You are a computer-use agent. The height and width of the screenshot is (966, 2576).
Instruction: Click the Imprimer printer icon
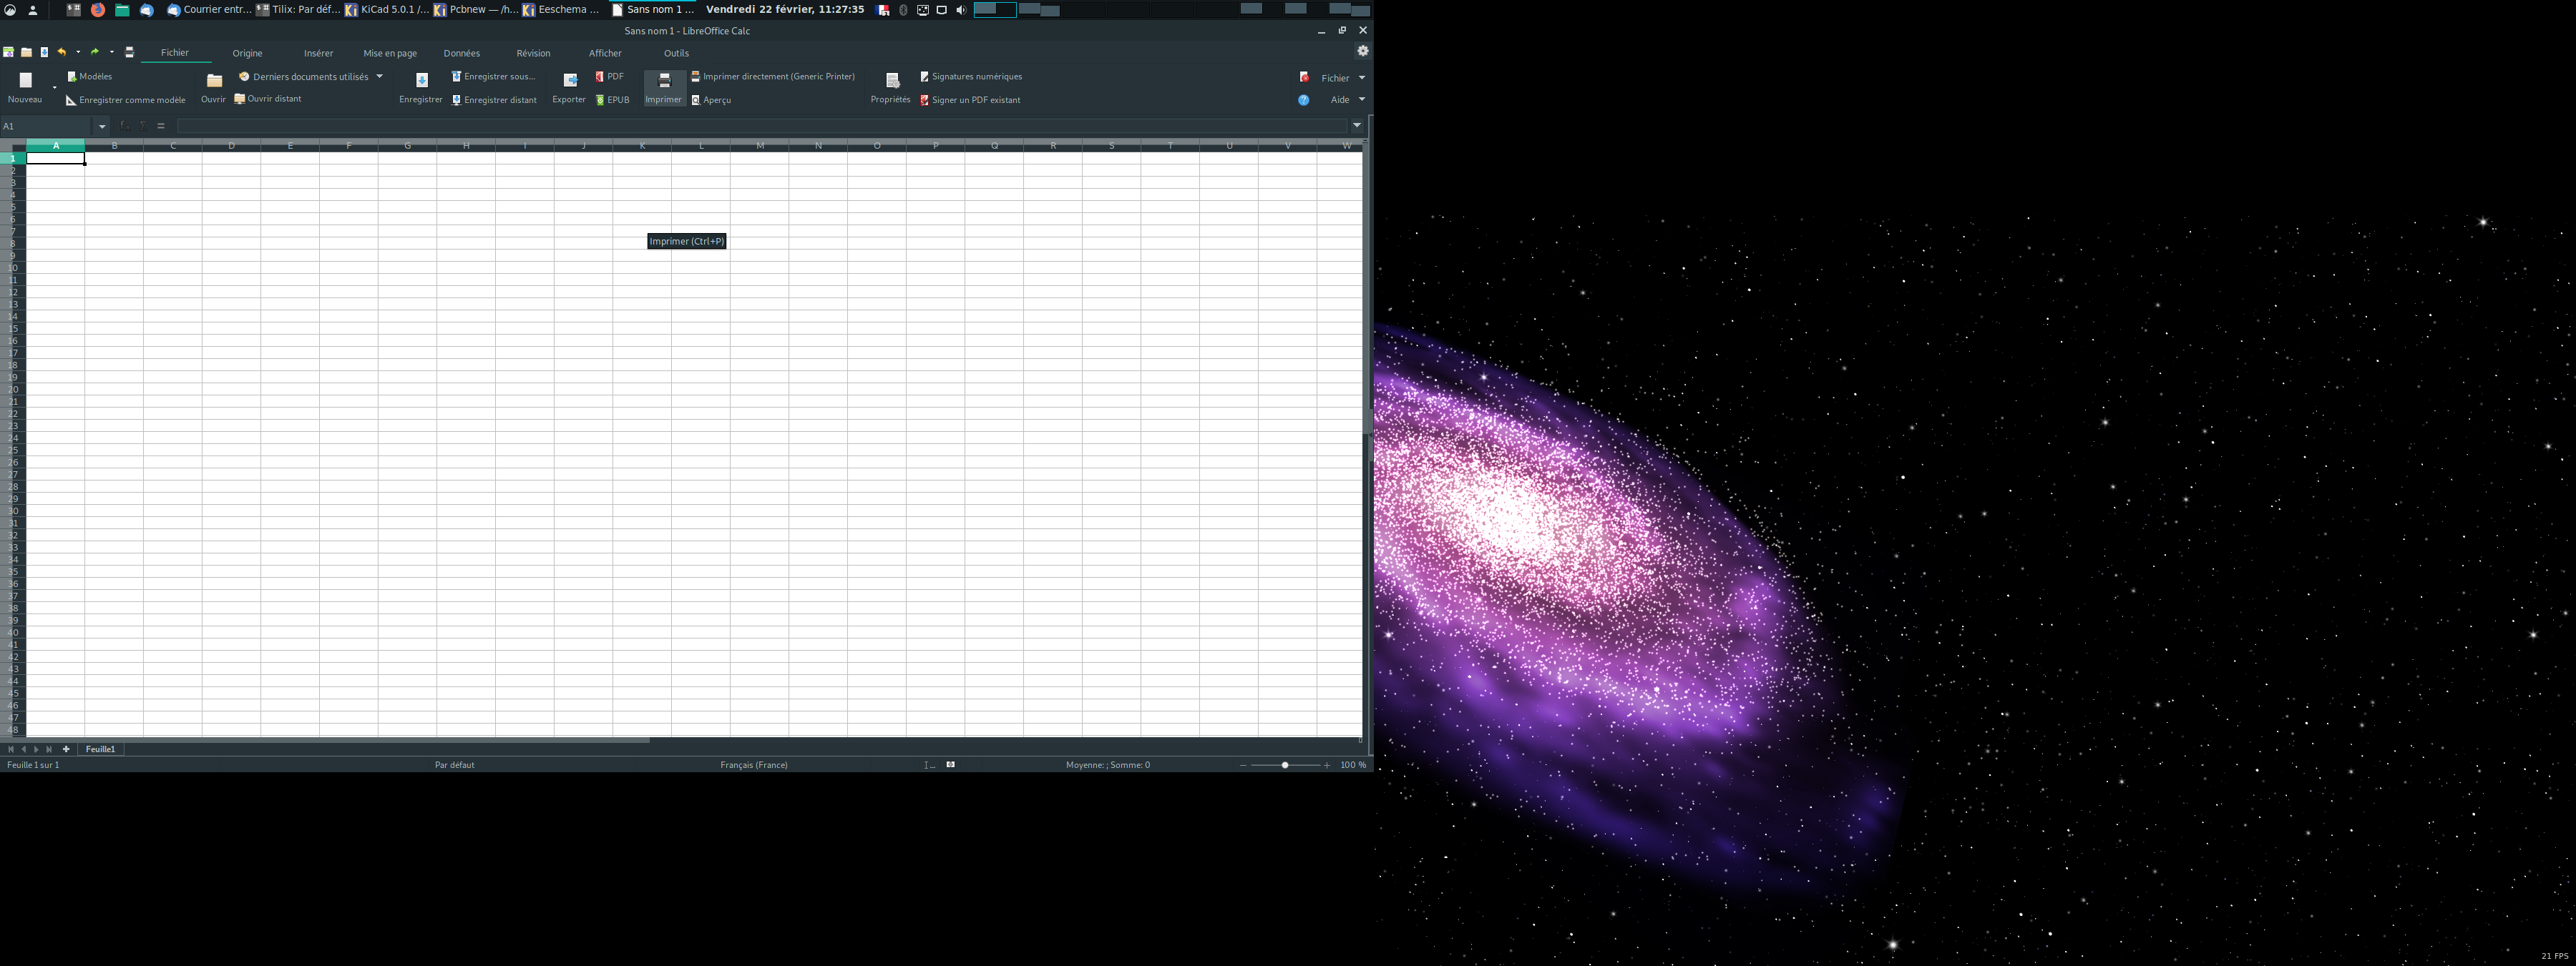(x=664, y=81)
